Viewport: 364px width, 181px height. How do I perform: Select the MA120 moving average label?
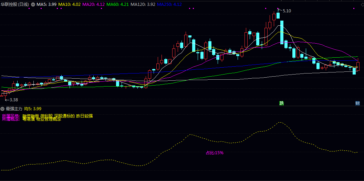143,4
